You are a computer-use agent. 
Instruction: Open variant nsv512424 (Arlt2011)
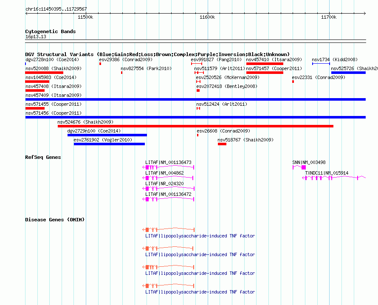pos(222,104)
